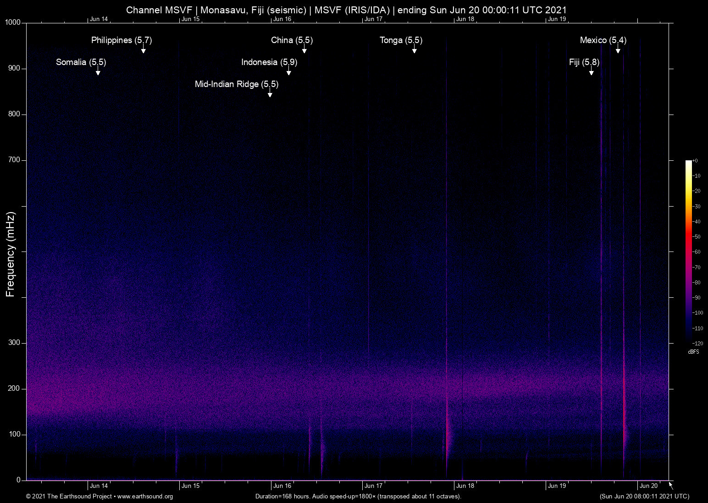Image resolution: width=708 pixels, height=503 pixels.
Task: Click the Frequency (mHz) axis title
Action: [11, 254]
